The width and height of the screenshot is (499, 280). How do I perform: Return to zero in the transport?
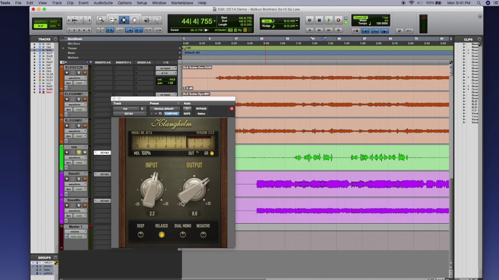coord(310,30)
